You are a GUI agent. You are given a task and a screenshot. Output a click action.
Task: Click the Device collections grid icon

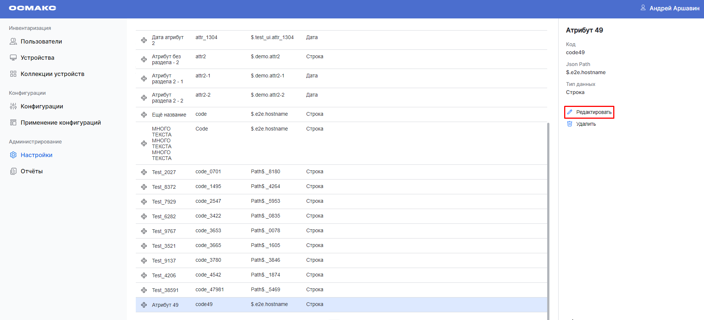click(13, 74)
